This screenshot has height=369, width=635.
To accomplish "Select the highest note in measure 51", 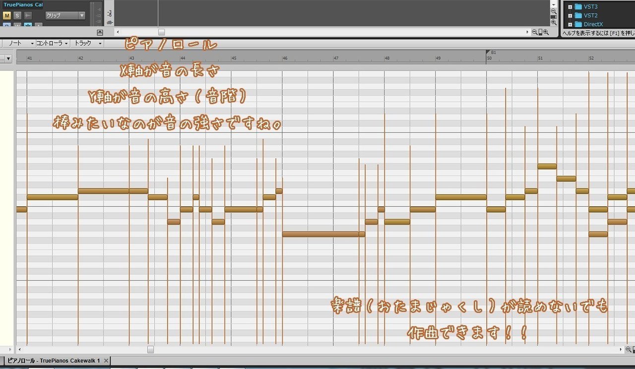I will coord(547,166).
